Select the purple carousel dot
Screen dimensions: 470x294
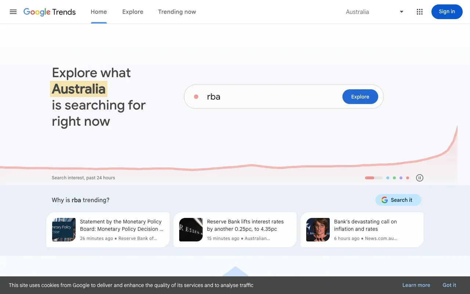click(x=401, y=178)
